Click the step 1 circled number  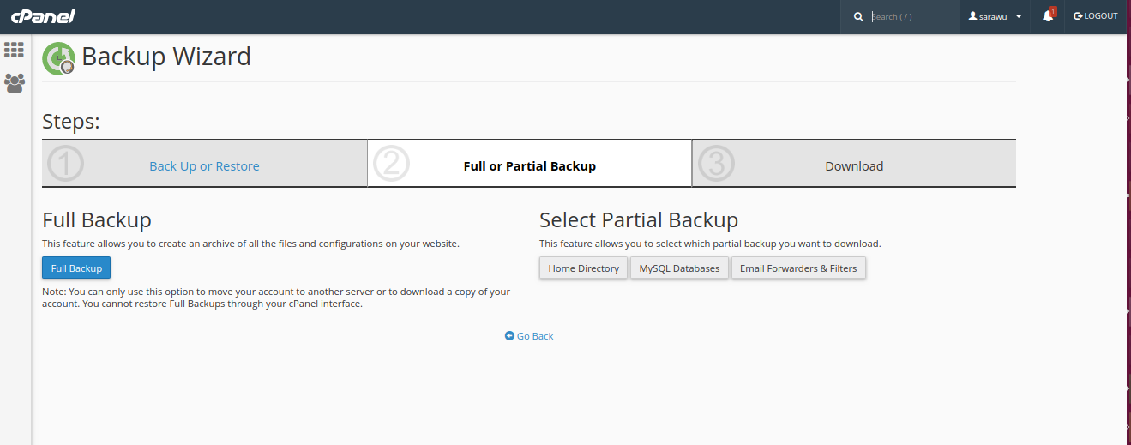(x=65, y=164)
